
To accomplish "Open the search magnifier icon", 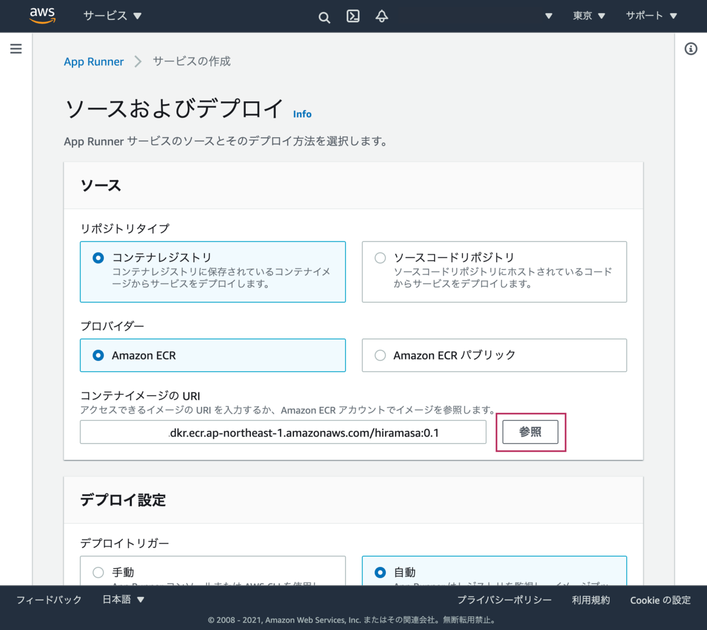I will (x=324, y=17).
